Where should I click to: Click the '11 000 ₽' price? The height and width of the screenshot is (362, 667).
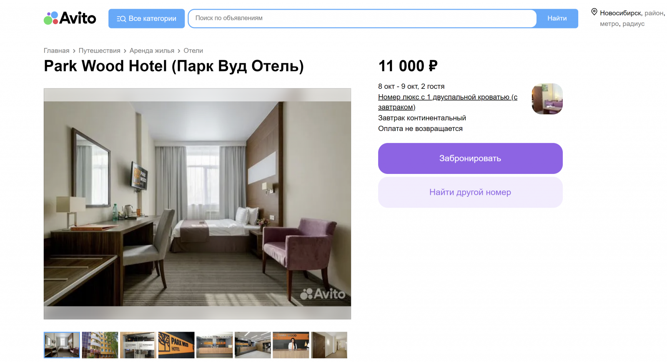(x=408, y=66)
